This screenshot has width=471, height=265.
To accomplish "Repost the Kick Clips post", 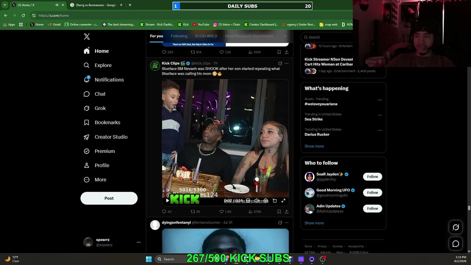I will pyautogui.click(x=195, y=212).
